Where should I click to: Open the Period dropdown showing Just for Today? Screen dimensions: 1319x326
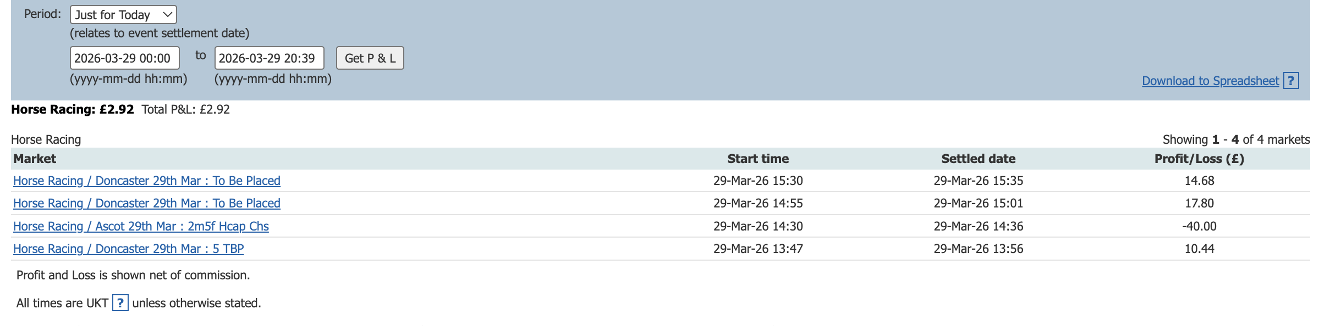[x=123, y=15]
